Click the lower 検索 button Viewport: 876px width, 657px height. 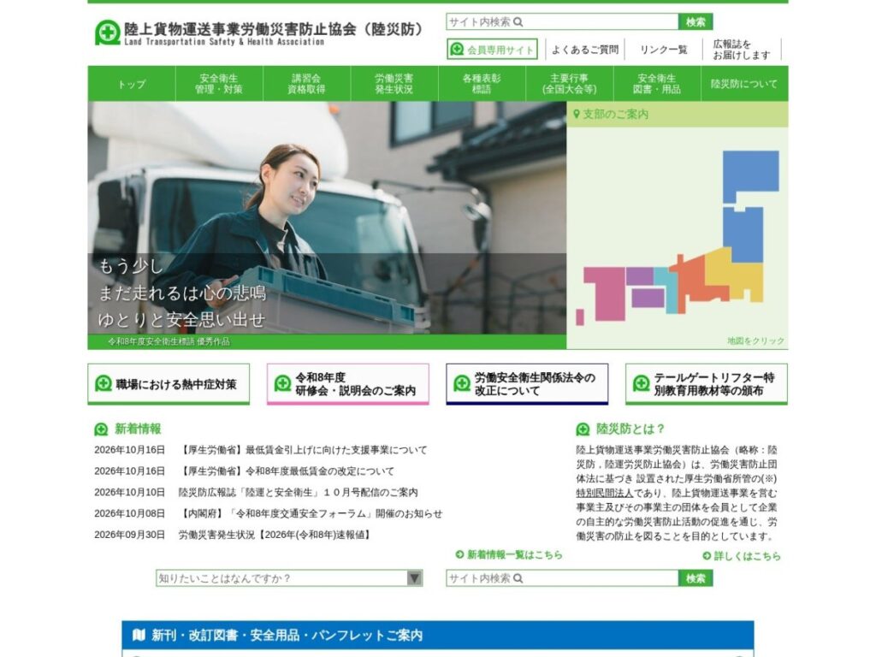[695, 578]
